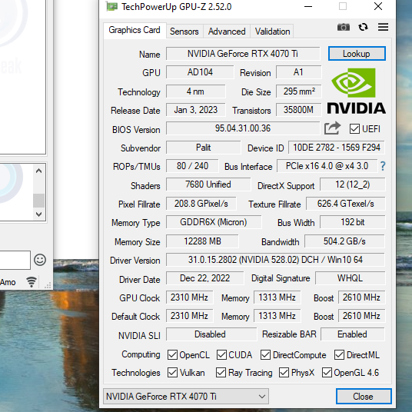Click scroll up arrow in left window

(39, 171)
